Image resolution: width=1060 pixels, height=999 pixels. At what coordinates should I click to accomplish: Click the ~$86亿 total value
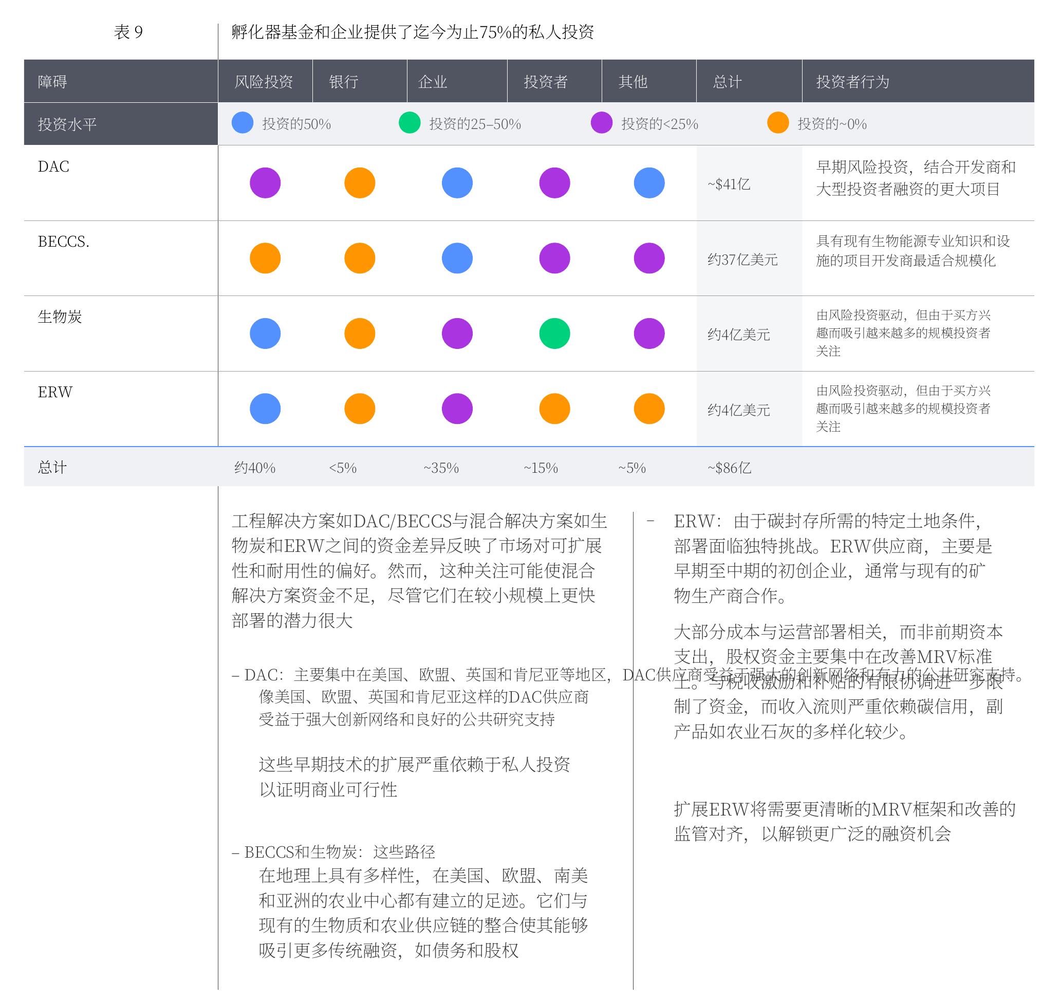730,468
